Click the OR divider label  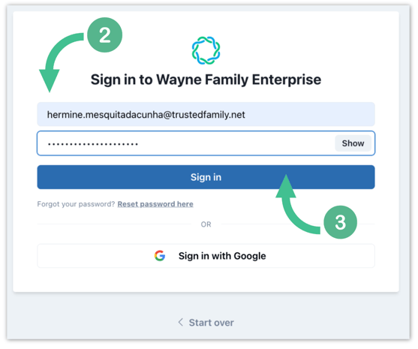point(206,224)
